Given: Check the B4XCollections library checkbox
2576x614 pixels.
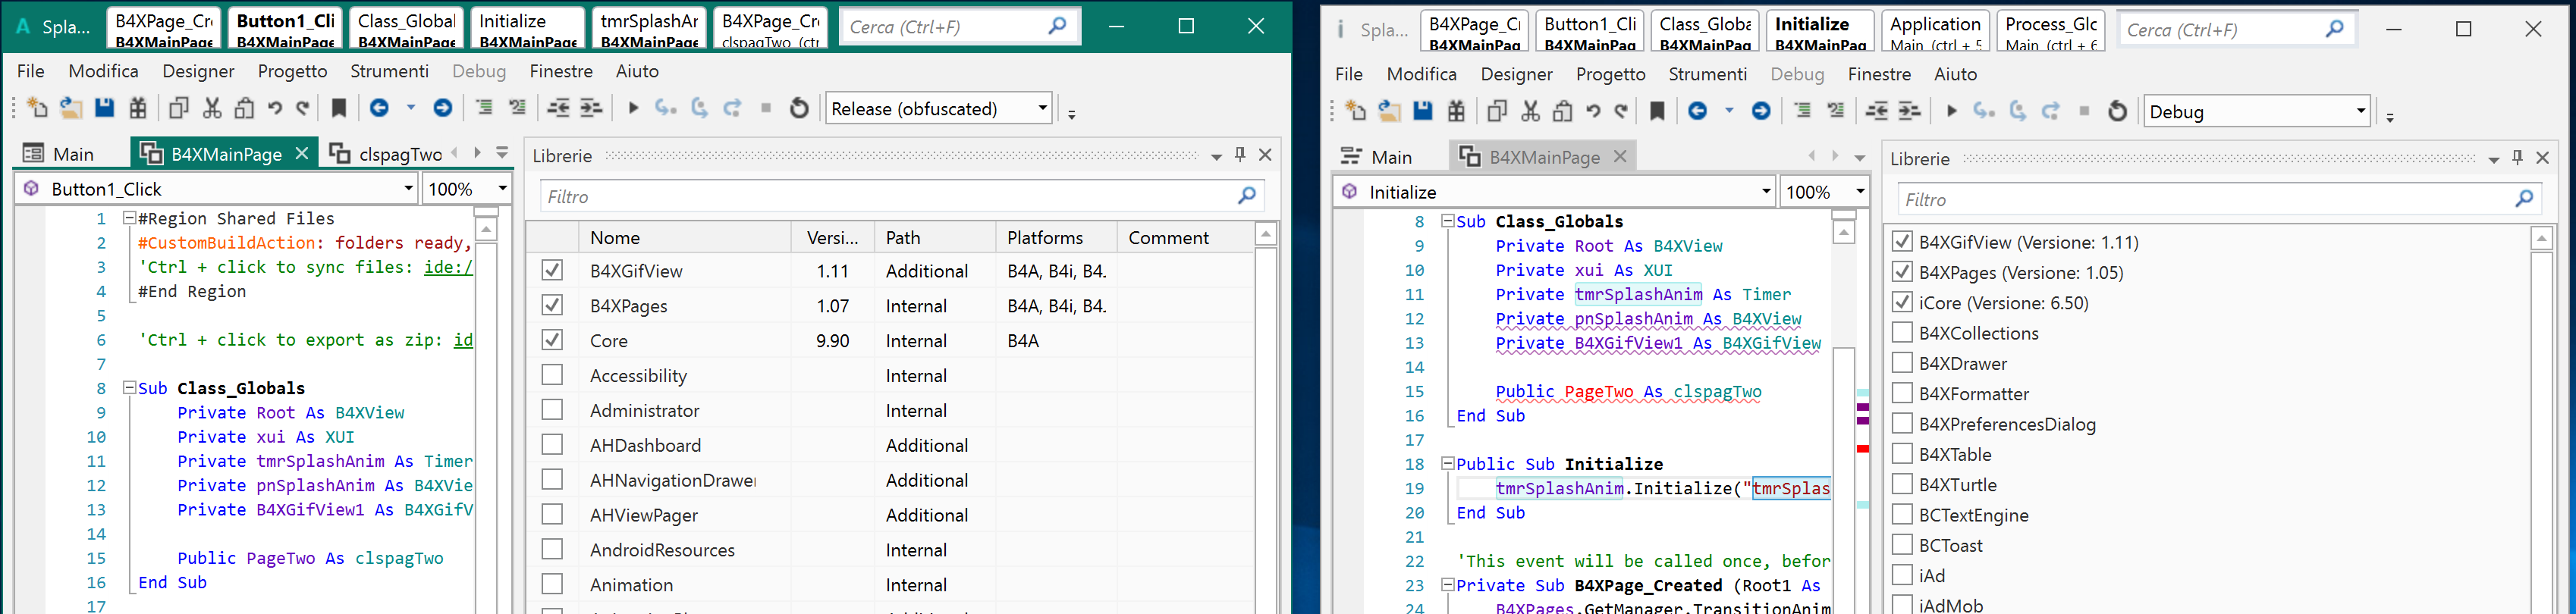Looking at the screenshot, I should 1902,333.
